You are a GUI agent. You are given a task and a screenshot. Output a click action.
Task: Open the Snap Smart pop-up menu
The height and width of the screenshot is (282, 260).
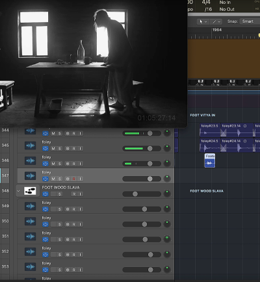click(x=250, y=21)
